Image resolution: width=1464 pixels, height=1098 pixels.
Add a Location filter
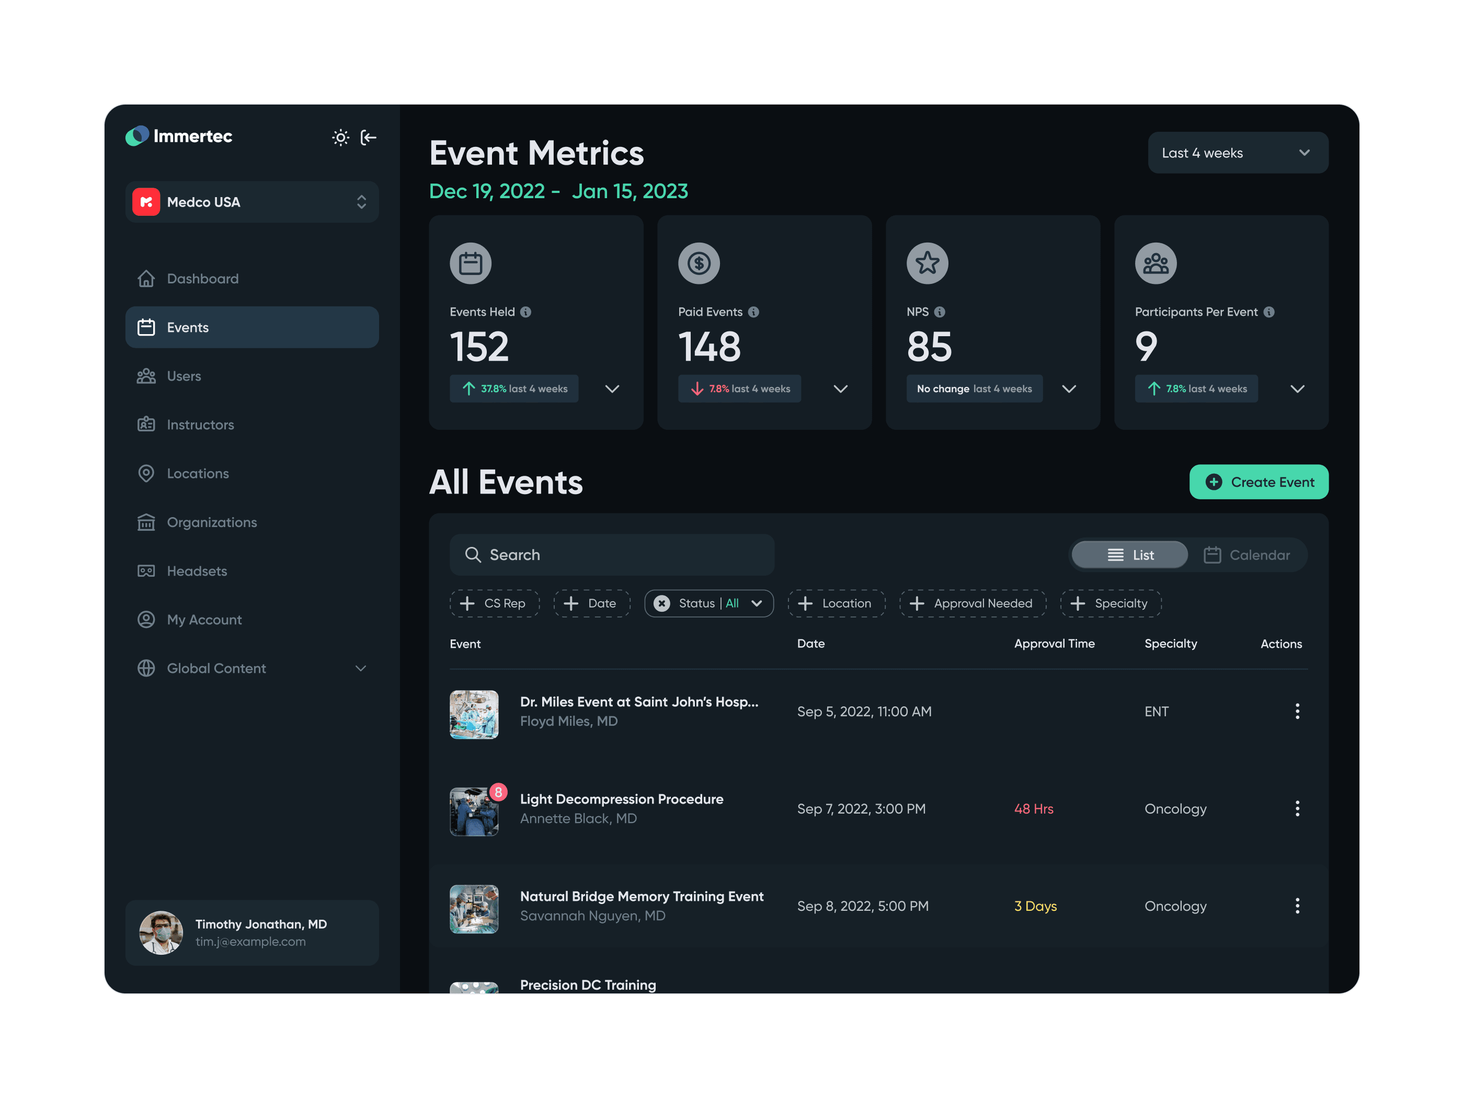pos(837,603)
